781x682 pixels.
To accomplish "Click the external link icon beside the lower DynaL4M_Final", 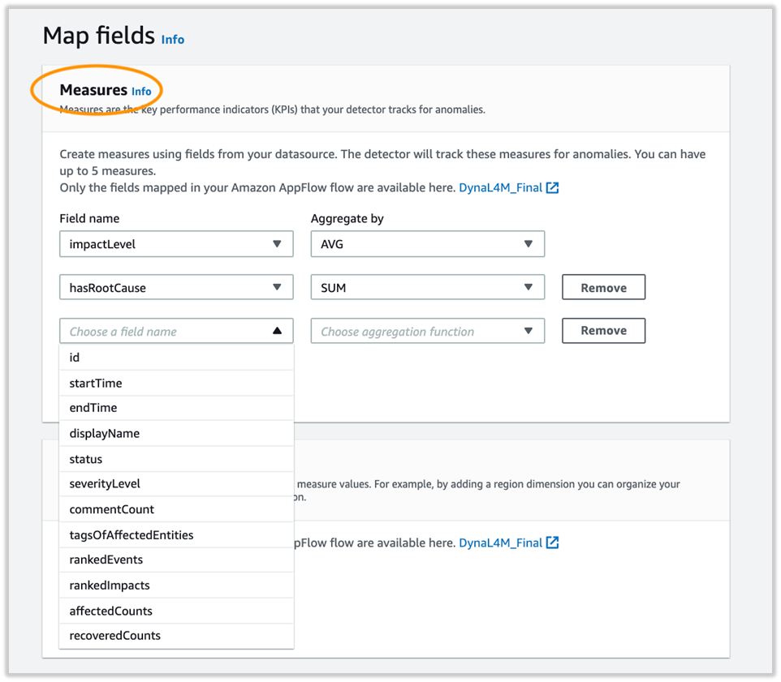I will click(552, 543).
